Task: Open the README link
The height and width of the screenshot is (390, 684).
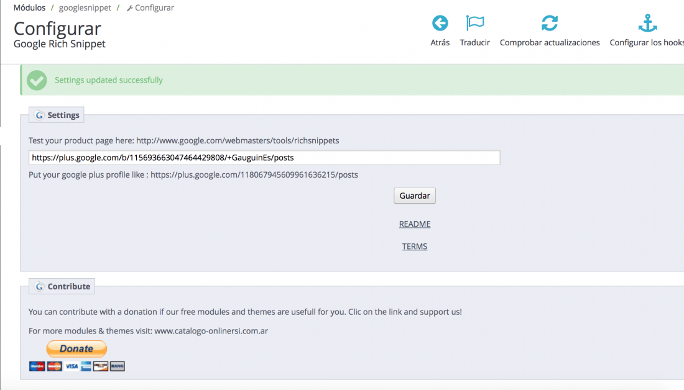Action: pyautogui.click(x=414, y=224)
